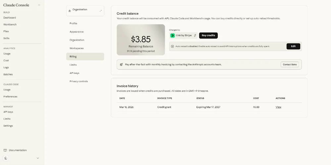Switch to the Privacy controls settings tab
Screen dimensions: 331x165
click(79, 81)
